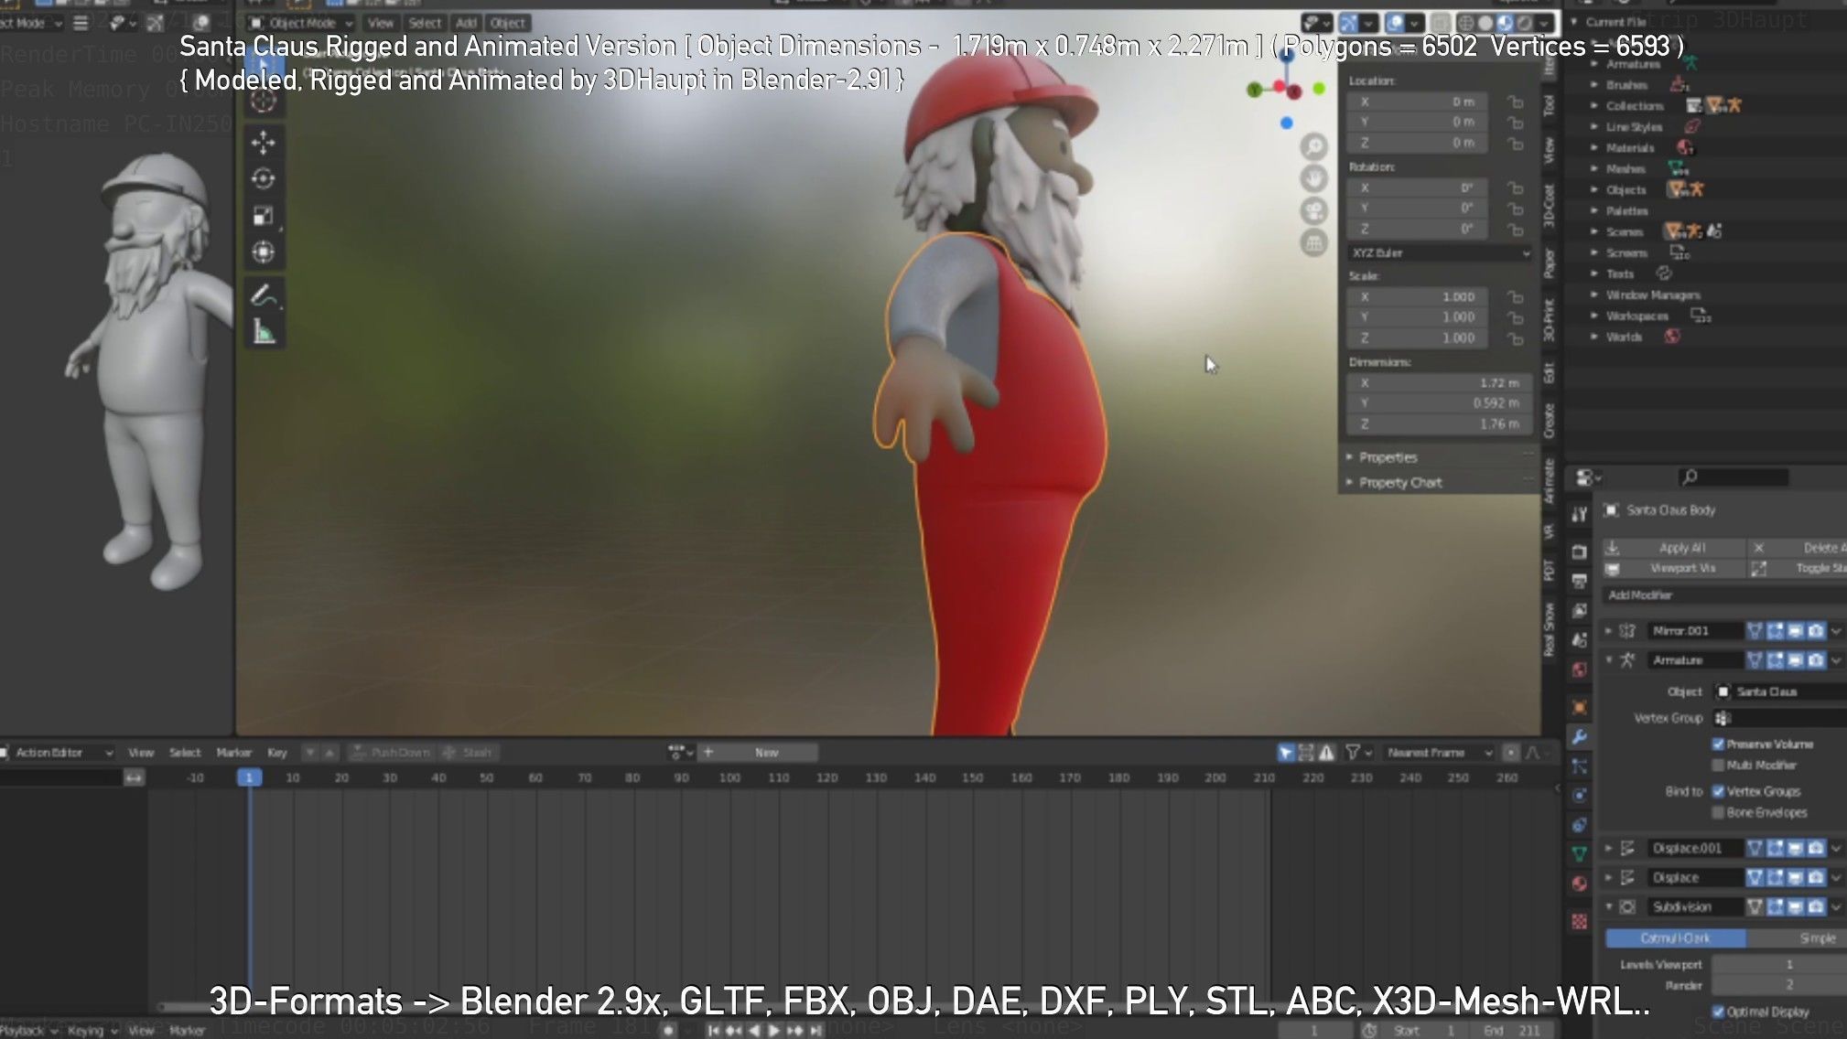Click the Dimensions X value field
1847x1039 pixels.
coord(1440,383)
